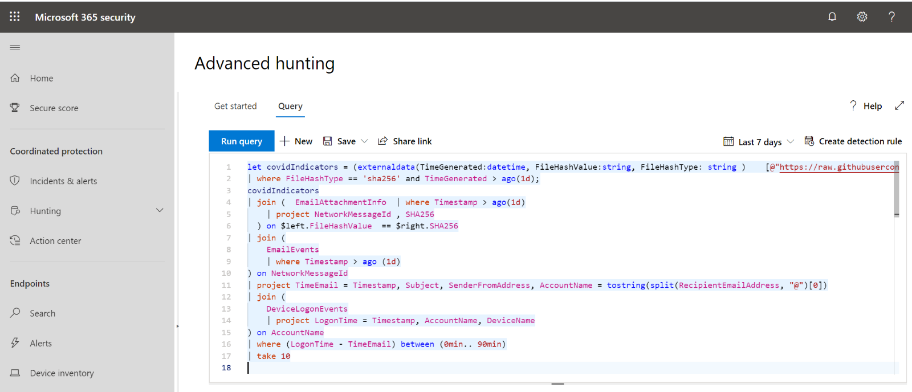Create a New query

[x=296, y=141]
